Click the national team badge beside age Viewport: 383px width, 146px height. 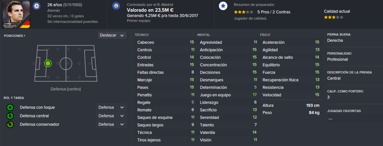(x=36, y=6)
